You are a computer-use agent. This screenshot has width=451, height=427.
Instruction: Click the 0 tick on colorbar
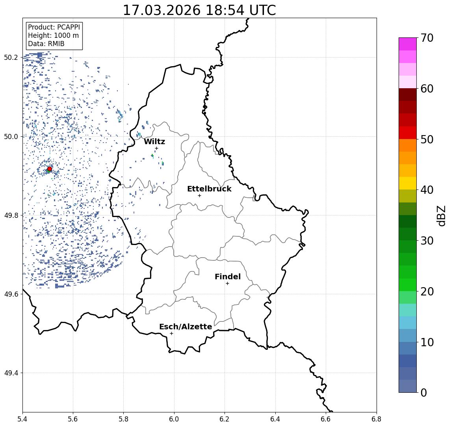pyautogui.click(x=424, y=392)
